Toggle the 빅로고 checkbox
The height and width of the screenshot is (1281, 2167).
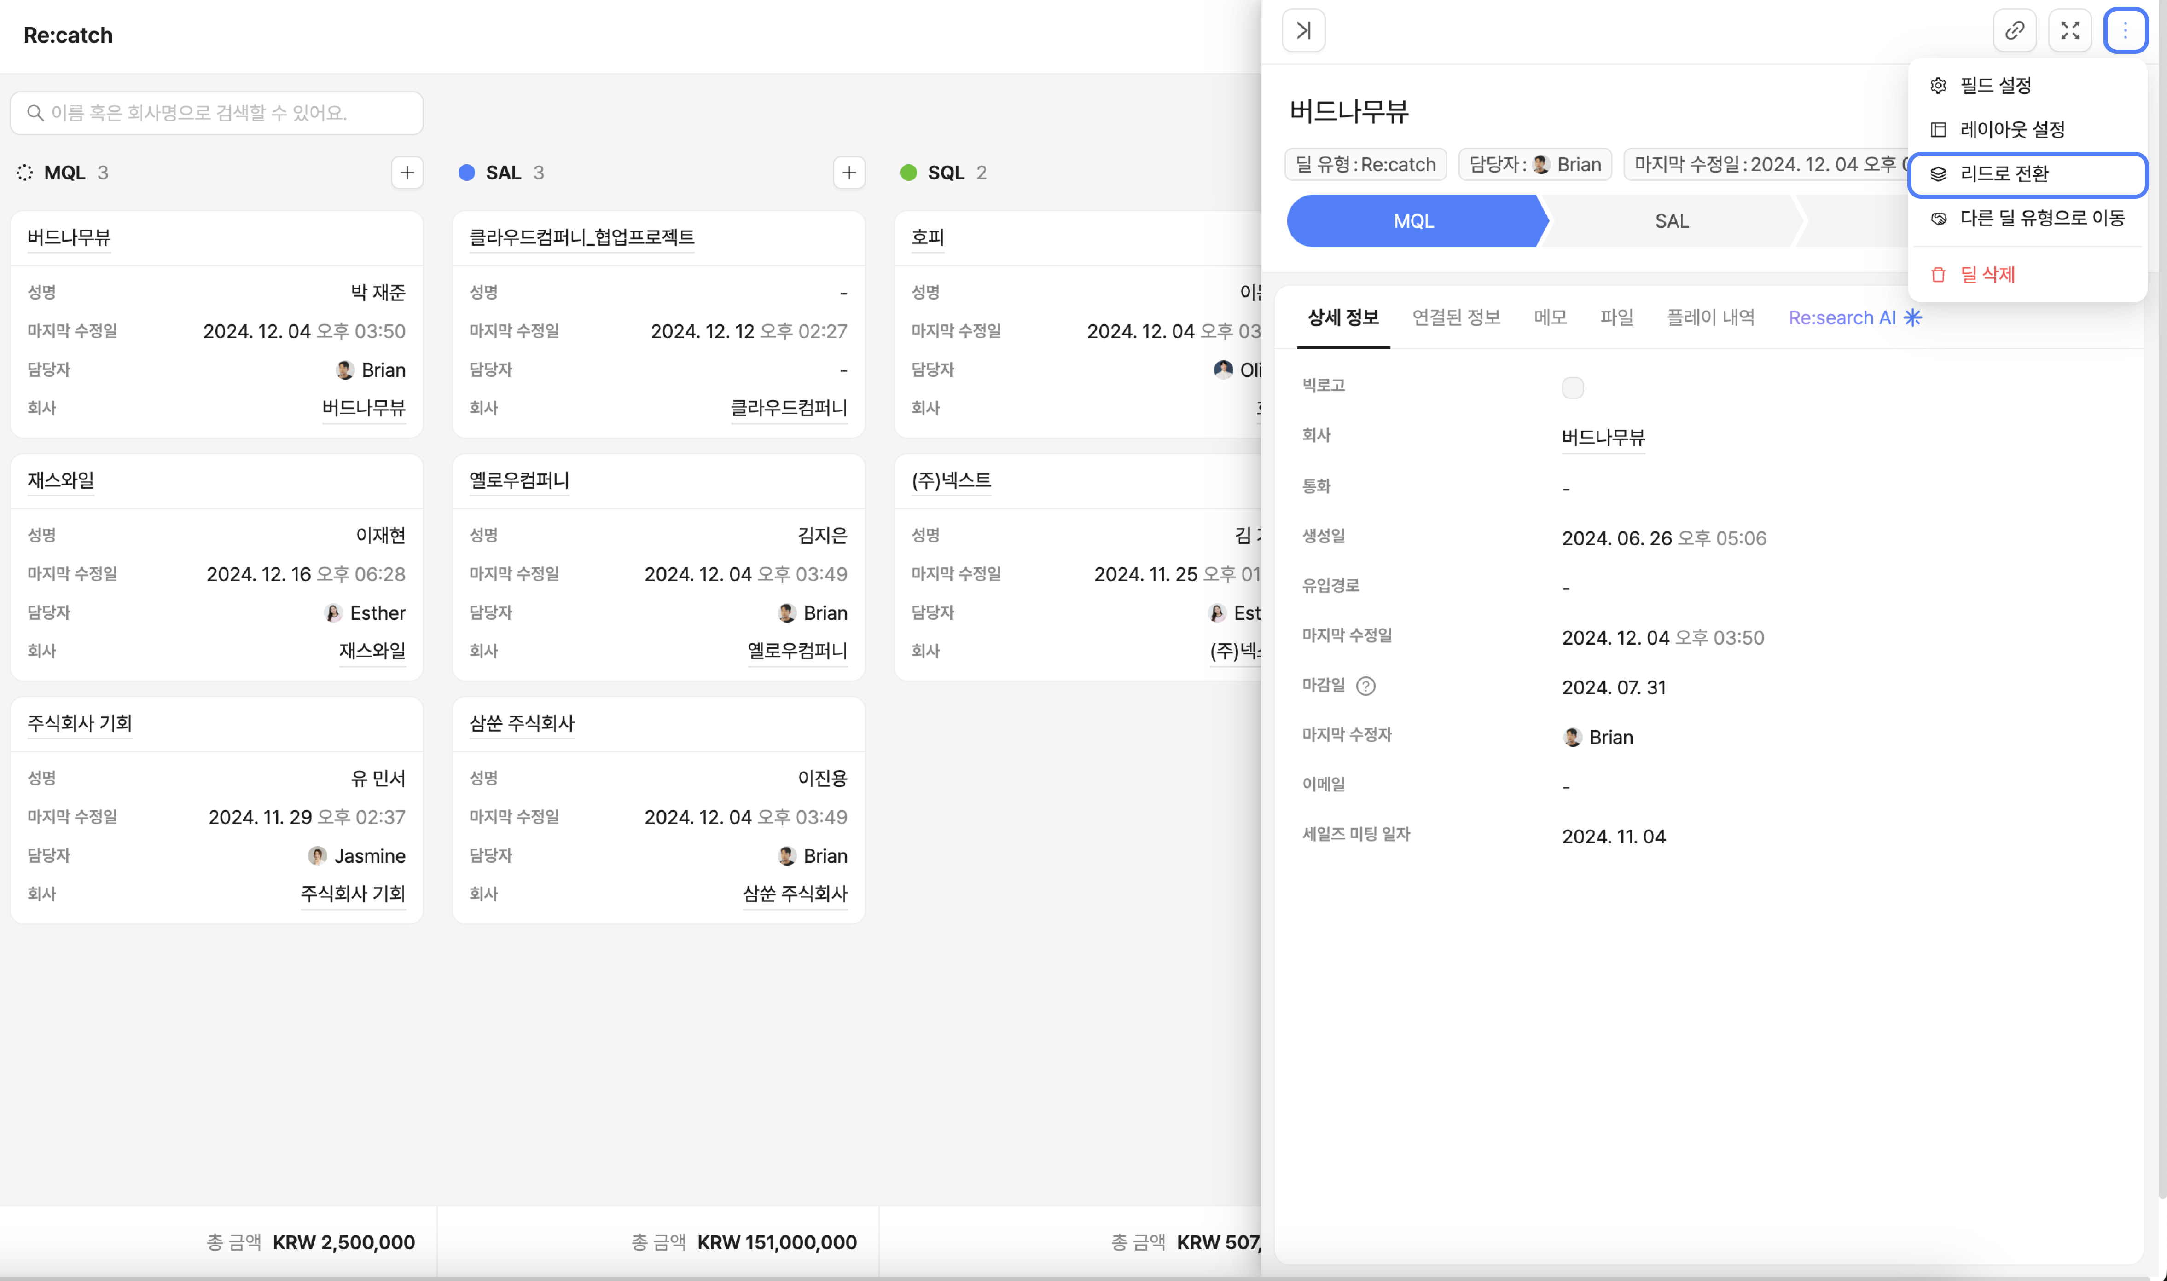click(x=1572, y=387)
